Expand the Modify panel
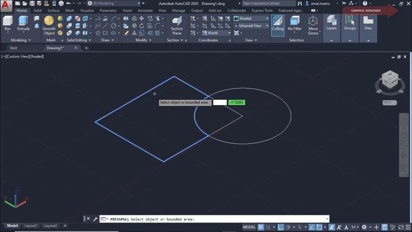 pos(143,40)
